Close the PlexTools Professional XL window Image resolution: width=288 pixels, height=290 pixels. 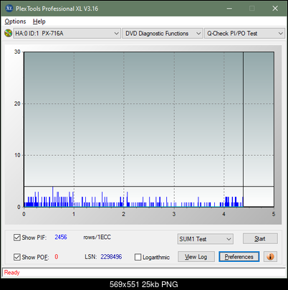[x=275, y=9]
